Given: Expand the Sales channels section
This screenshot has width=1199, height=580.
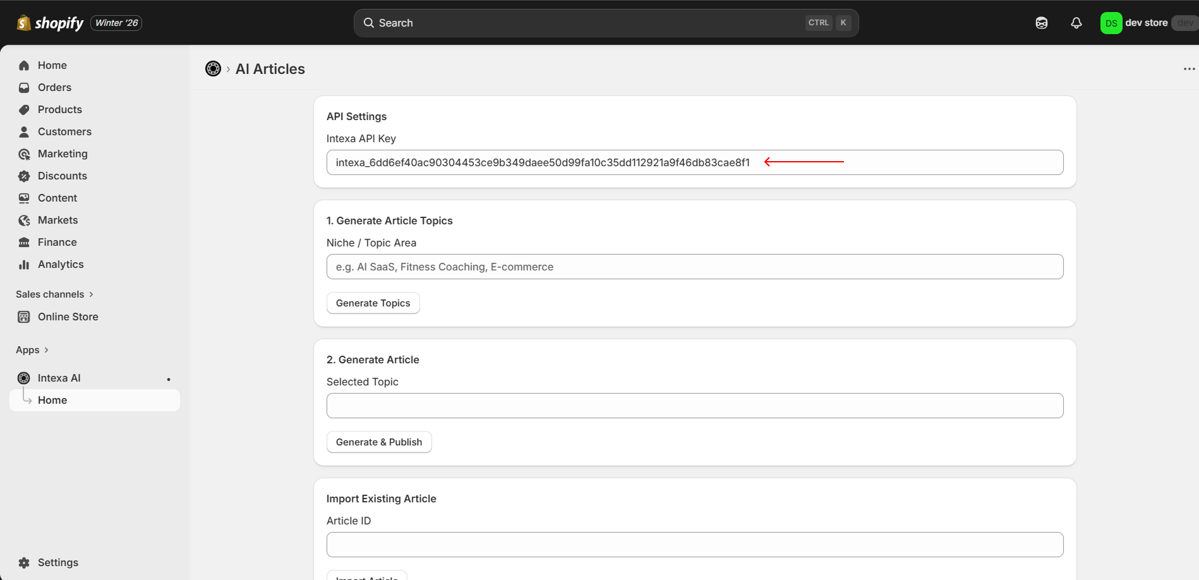Looking at the screenshot, I should click(x=54, y=294).
